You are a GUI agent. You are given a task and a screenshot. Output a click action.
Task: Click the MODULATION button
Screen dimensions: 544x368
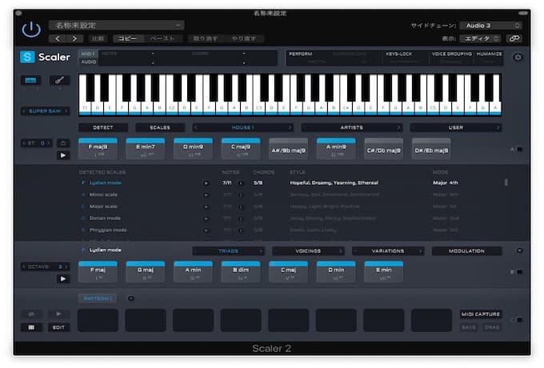[466, 250]
